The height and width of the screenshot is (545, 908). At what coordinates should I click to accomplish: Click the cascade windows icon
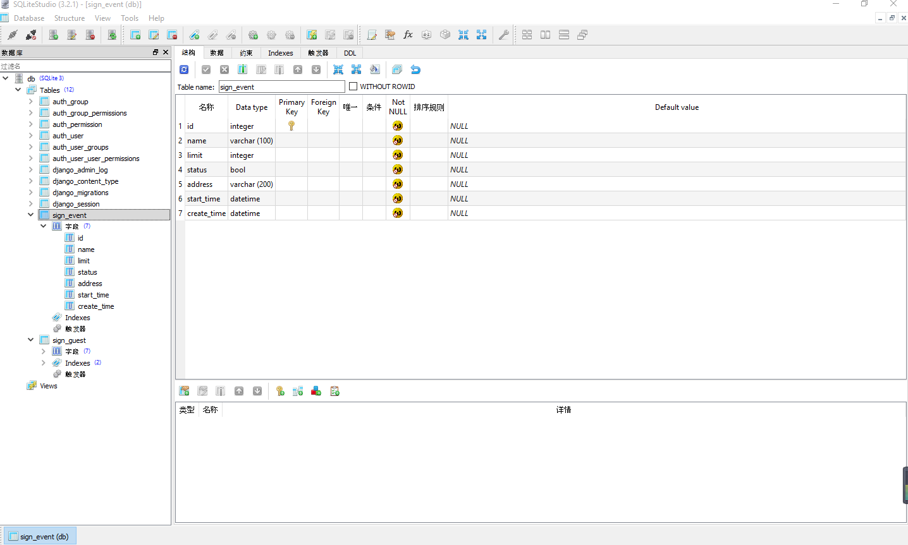(582, 35)
